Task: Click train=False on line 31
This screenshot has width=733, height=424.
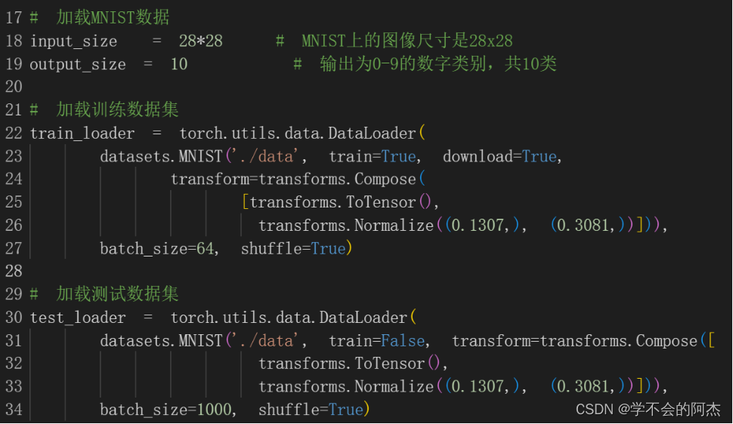Action: click(377, 341)
